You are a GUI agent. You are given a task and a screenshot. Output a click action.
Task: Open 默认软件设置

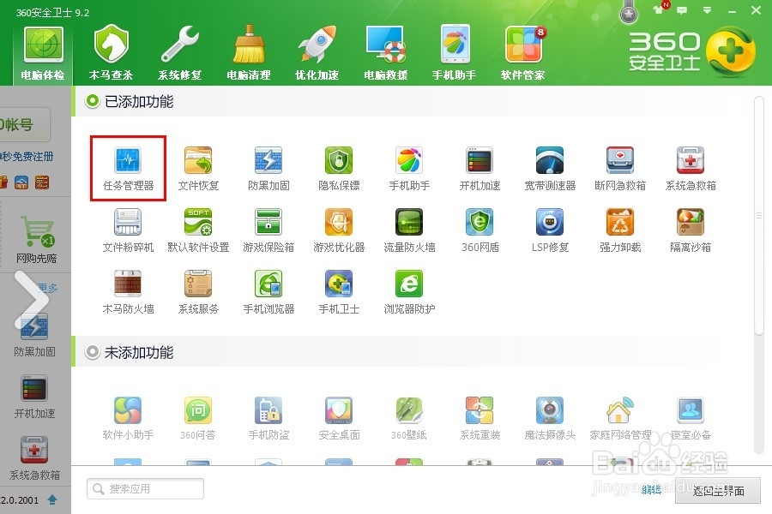198,230
